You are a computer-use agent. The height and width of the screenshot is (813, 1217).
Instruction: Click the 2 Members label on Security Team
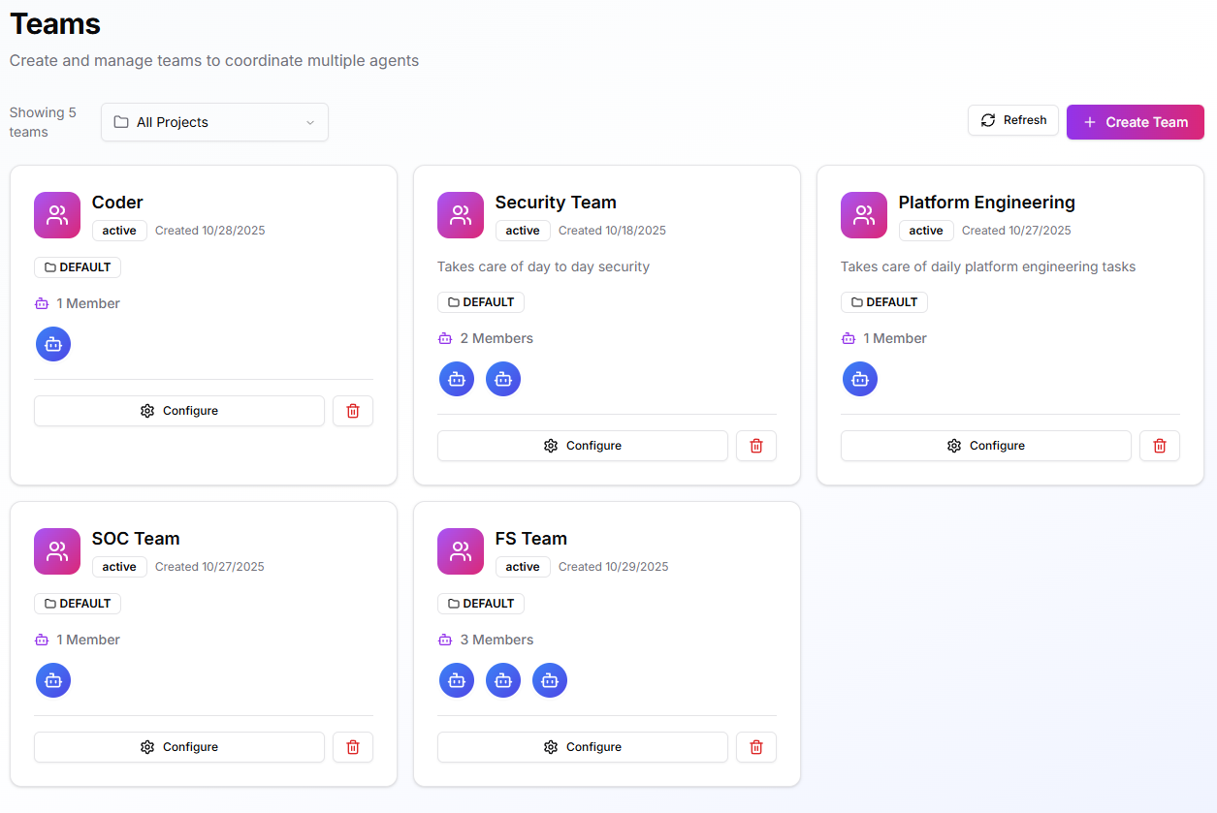point(485,338)
